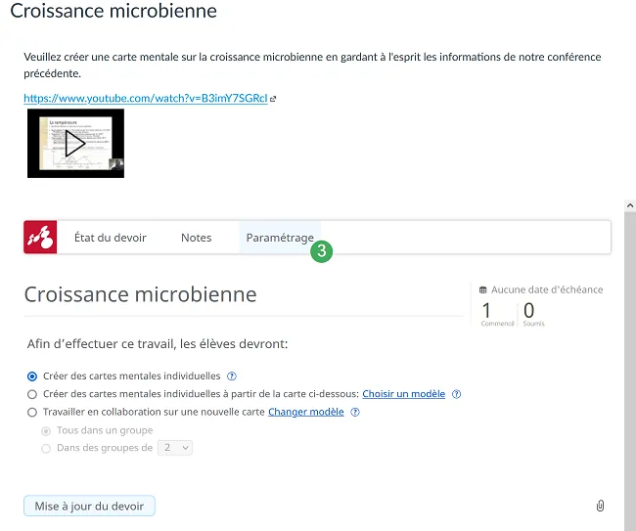The image size is (636, 531).
Task: Select Créer des cartes mentales individuelles radio
Action: click(32, 376)
